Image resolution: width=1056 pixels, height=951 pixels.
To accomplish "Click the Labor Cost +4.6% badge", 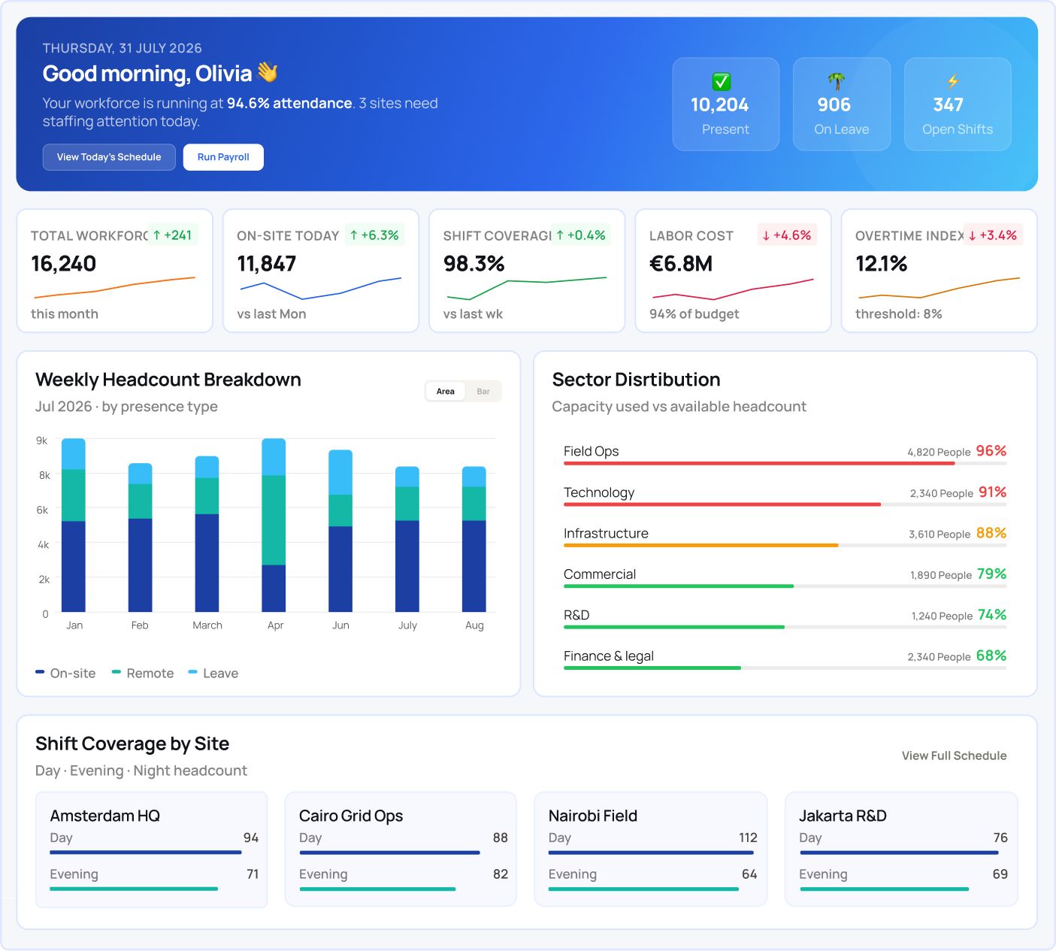I will tap(787, 235).
